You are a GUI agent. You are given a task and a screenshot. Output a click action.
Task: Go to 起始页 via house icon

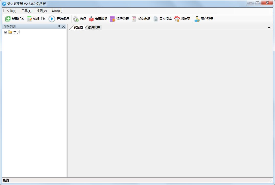(x=177, y=19)
